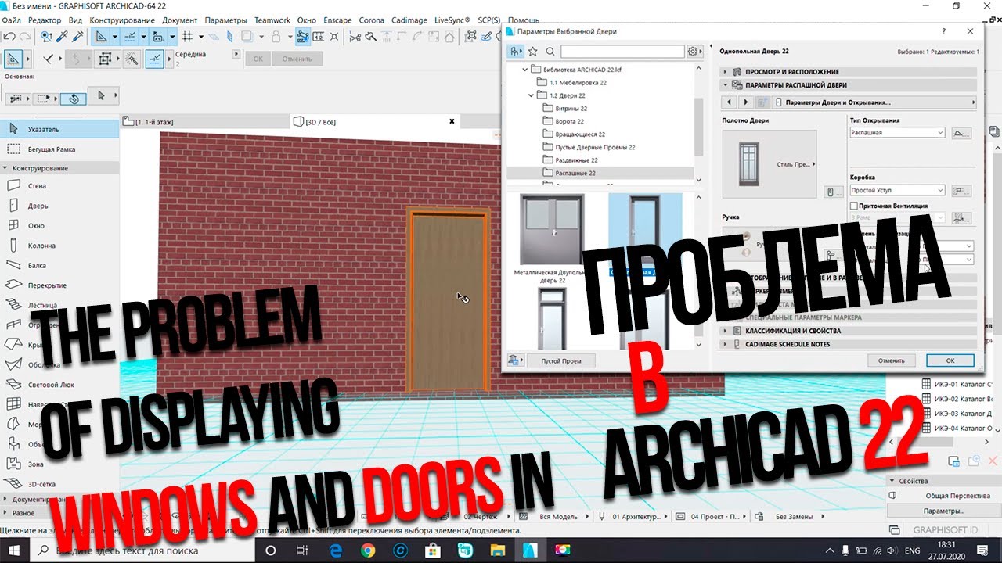Select the Распашные 22 folder

tap(600, 173)
